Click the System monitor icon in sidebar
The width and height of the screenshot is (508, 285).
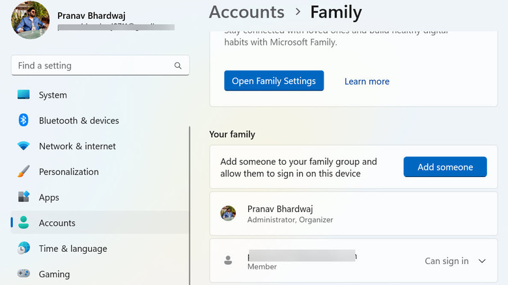coord(23,95)
